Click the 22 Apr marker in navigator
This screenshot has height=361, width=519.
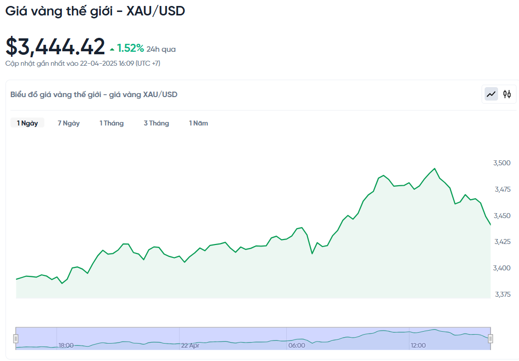pos(190,345)
